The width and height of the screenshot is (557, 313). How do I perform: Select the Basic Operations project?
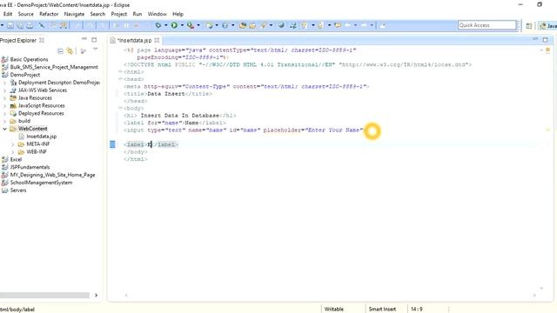(x=29, y=59)
